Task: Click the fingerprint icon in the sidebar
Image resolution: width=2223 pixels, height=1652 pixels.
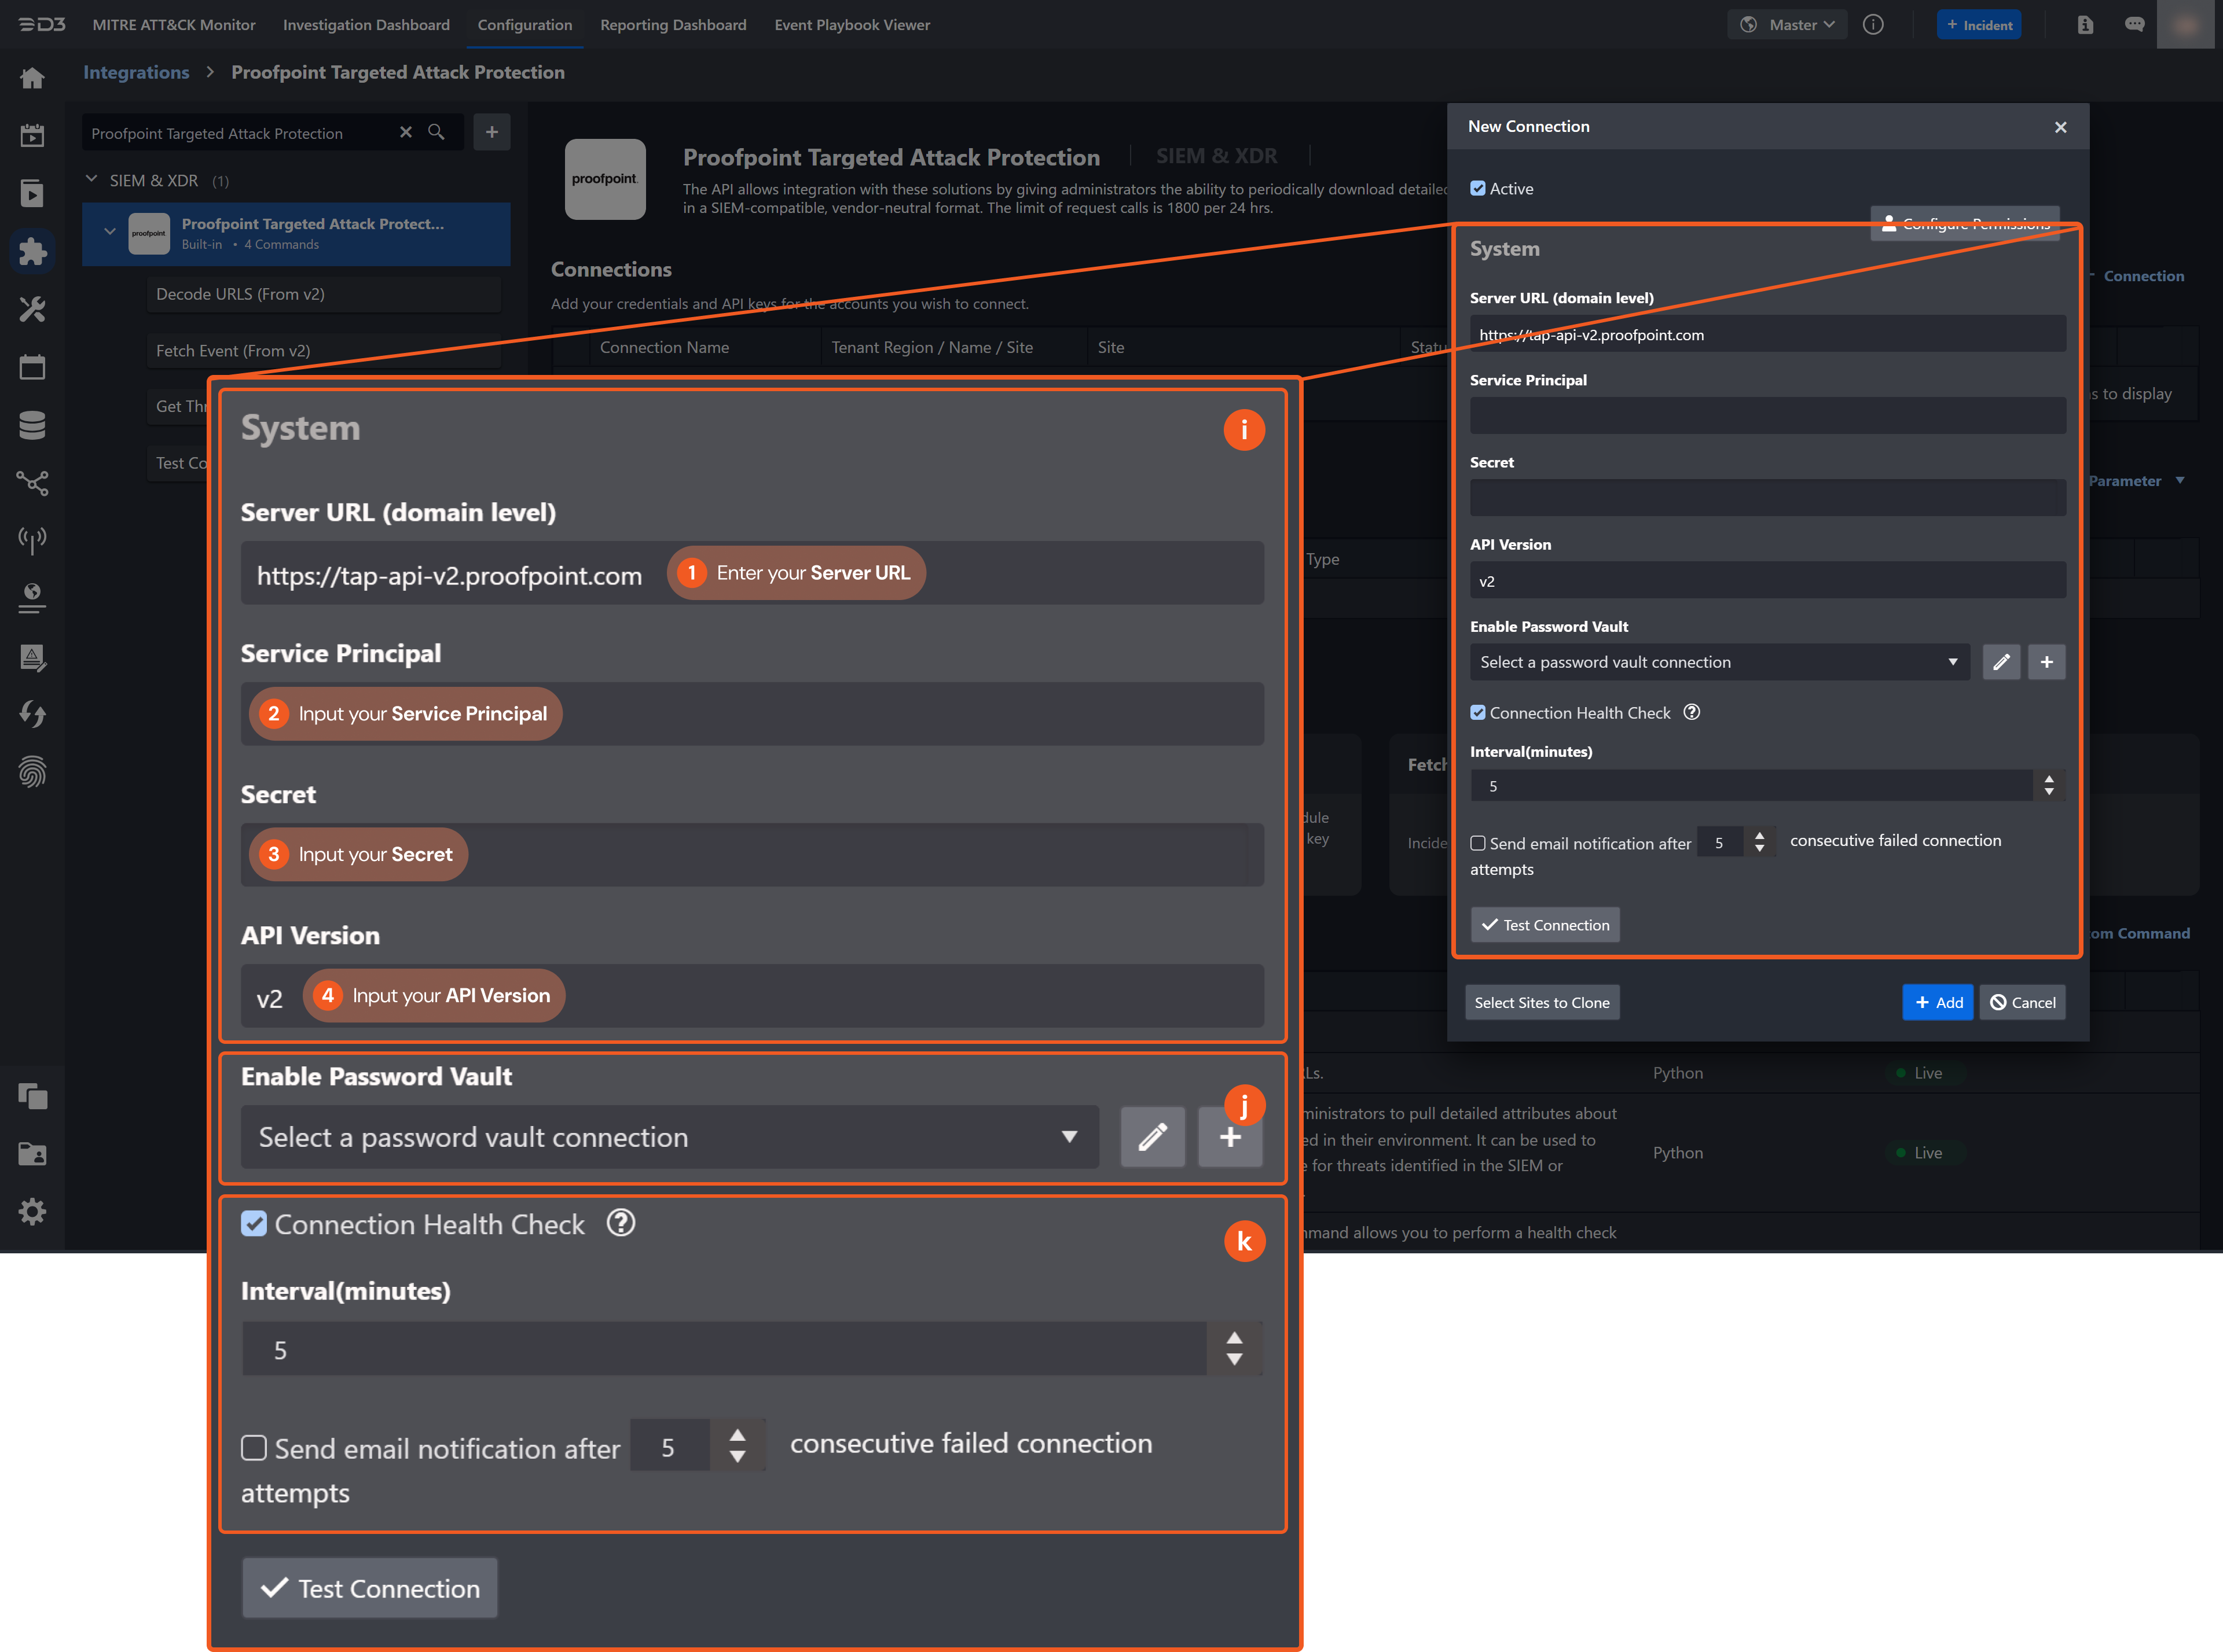Action: pos(32,772)
